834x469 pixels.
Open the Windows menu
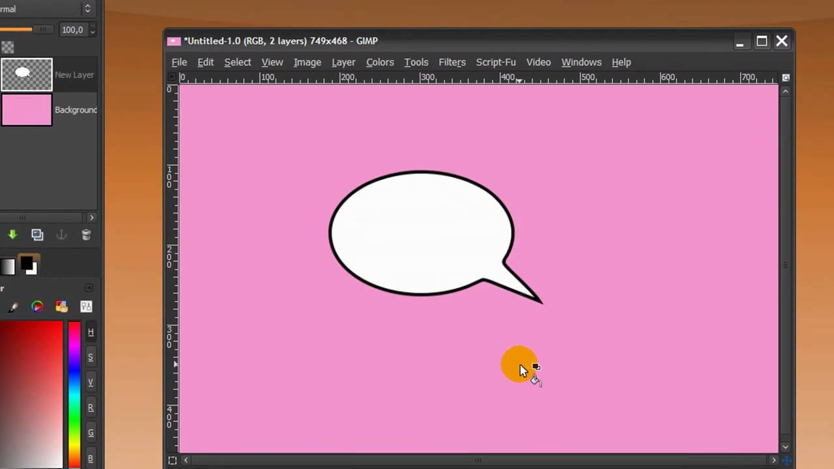[581, 63]
